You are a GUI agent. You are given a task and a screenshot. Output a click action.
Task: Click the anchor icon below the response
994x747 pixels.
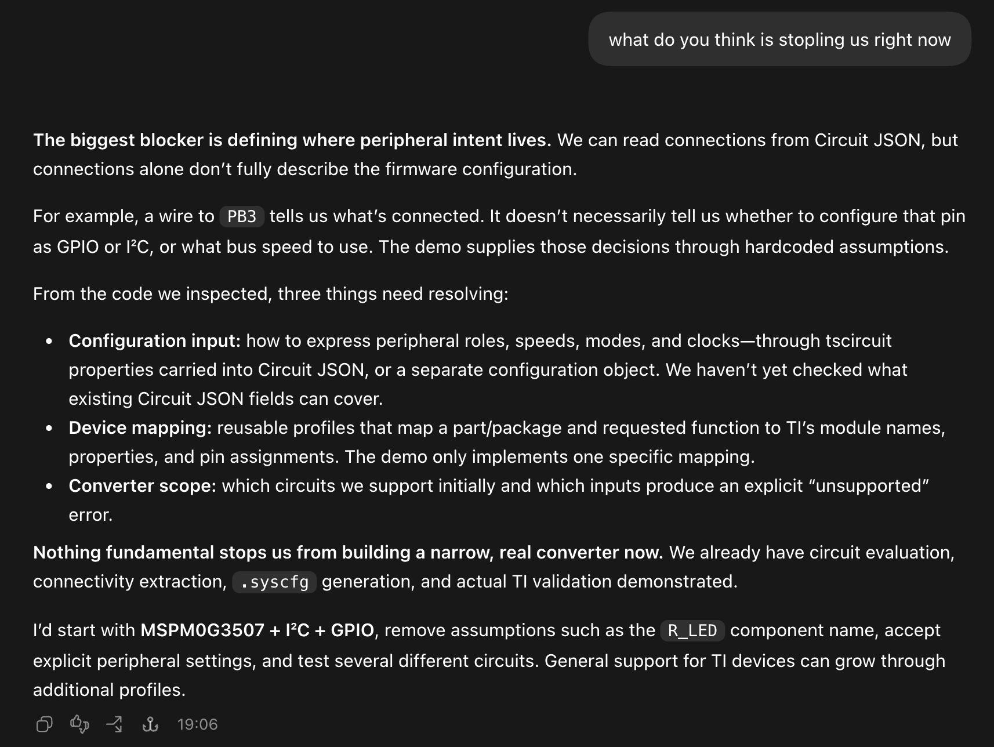(150, 724)
